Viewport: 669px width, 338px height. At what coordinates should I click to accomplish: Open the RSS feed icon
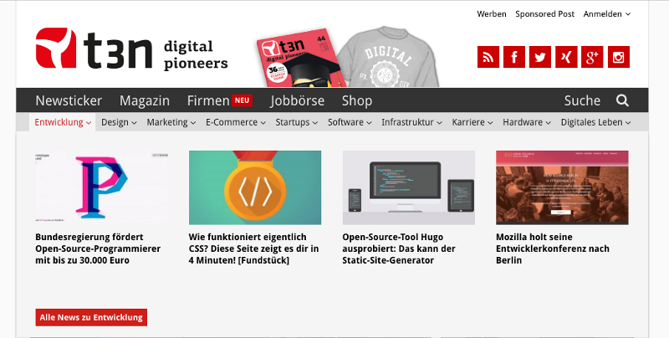click(x=488, y=57)
